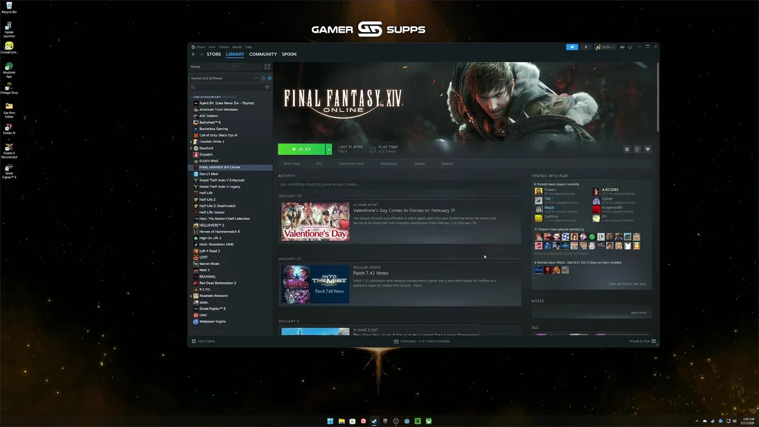Toggle the ready-to-play filter icon

tap(270, 78)
